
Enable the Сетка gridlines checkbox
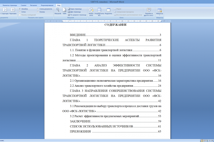(x=20, y=12)
